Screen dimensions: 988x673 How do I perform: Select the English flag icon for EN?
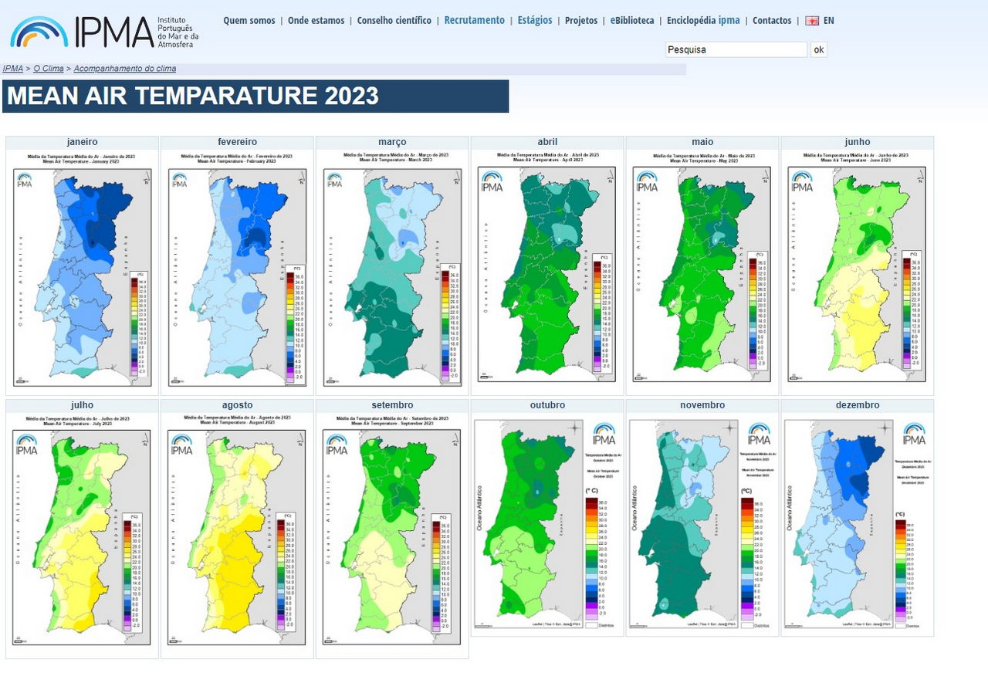pyautogui.click(x=811, y=21)
